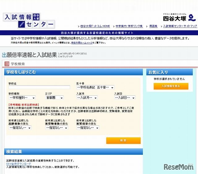Viewport: 198px width, 174px height.
Task: Click the 入試情報センター logo
Action: pyautogui.click(x=29, y=21)
